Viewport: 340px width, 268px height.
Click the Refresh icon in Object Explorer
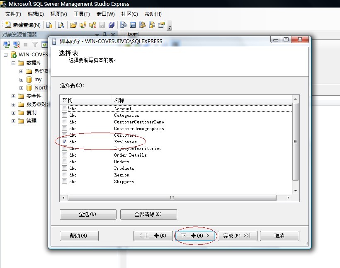(44, 45)
